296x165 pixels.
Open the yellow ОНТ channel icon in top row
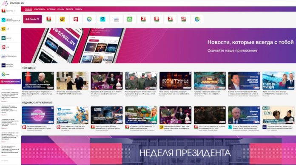[62, 19]
